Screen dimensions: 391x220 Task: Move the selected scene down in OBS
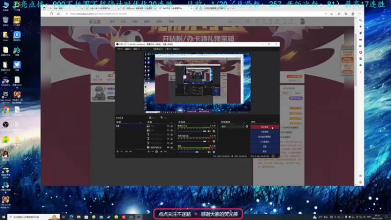[x=130, y=152]
